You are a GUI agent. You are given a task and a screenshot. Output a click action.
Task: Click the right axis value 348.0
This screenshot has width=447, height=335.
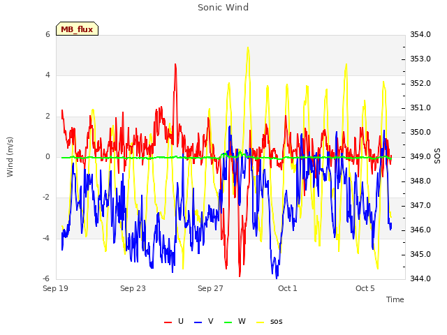click(420, 181)
